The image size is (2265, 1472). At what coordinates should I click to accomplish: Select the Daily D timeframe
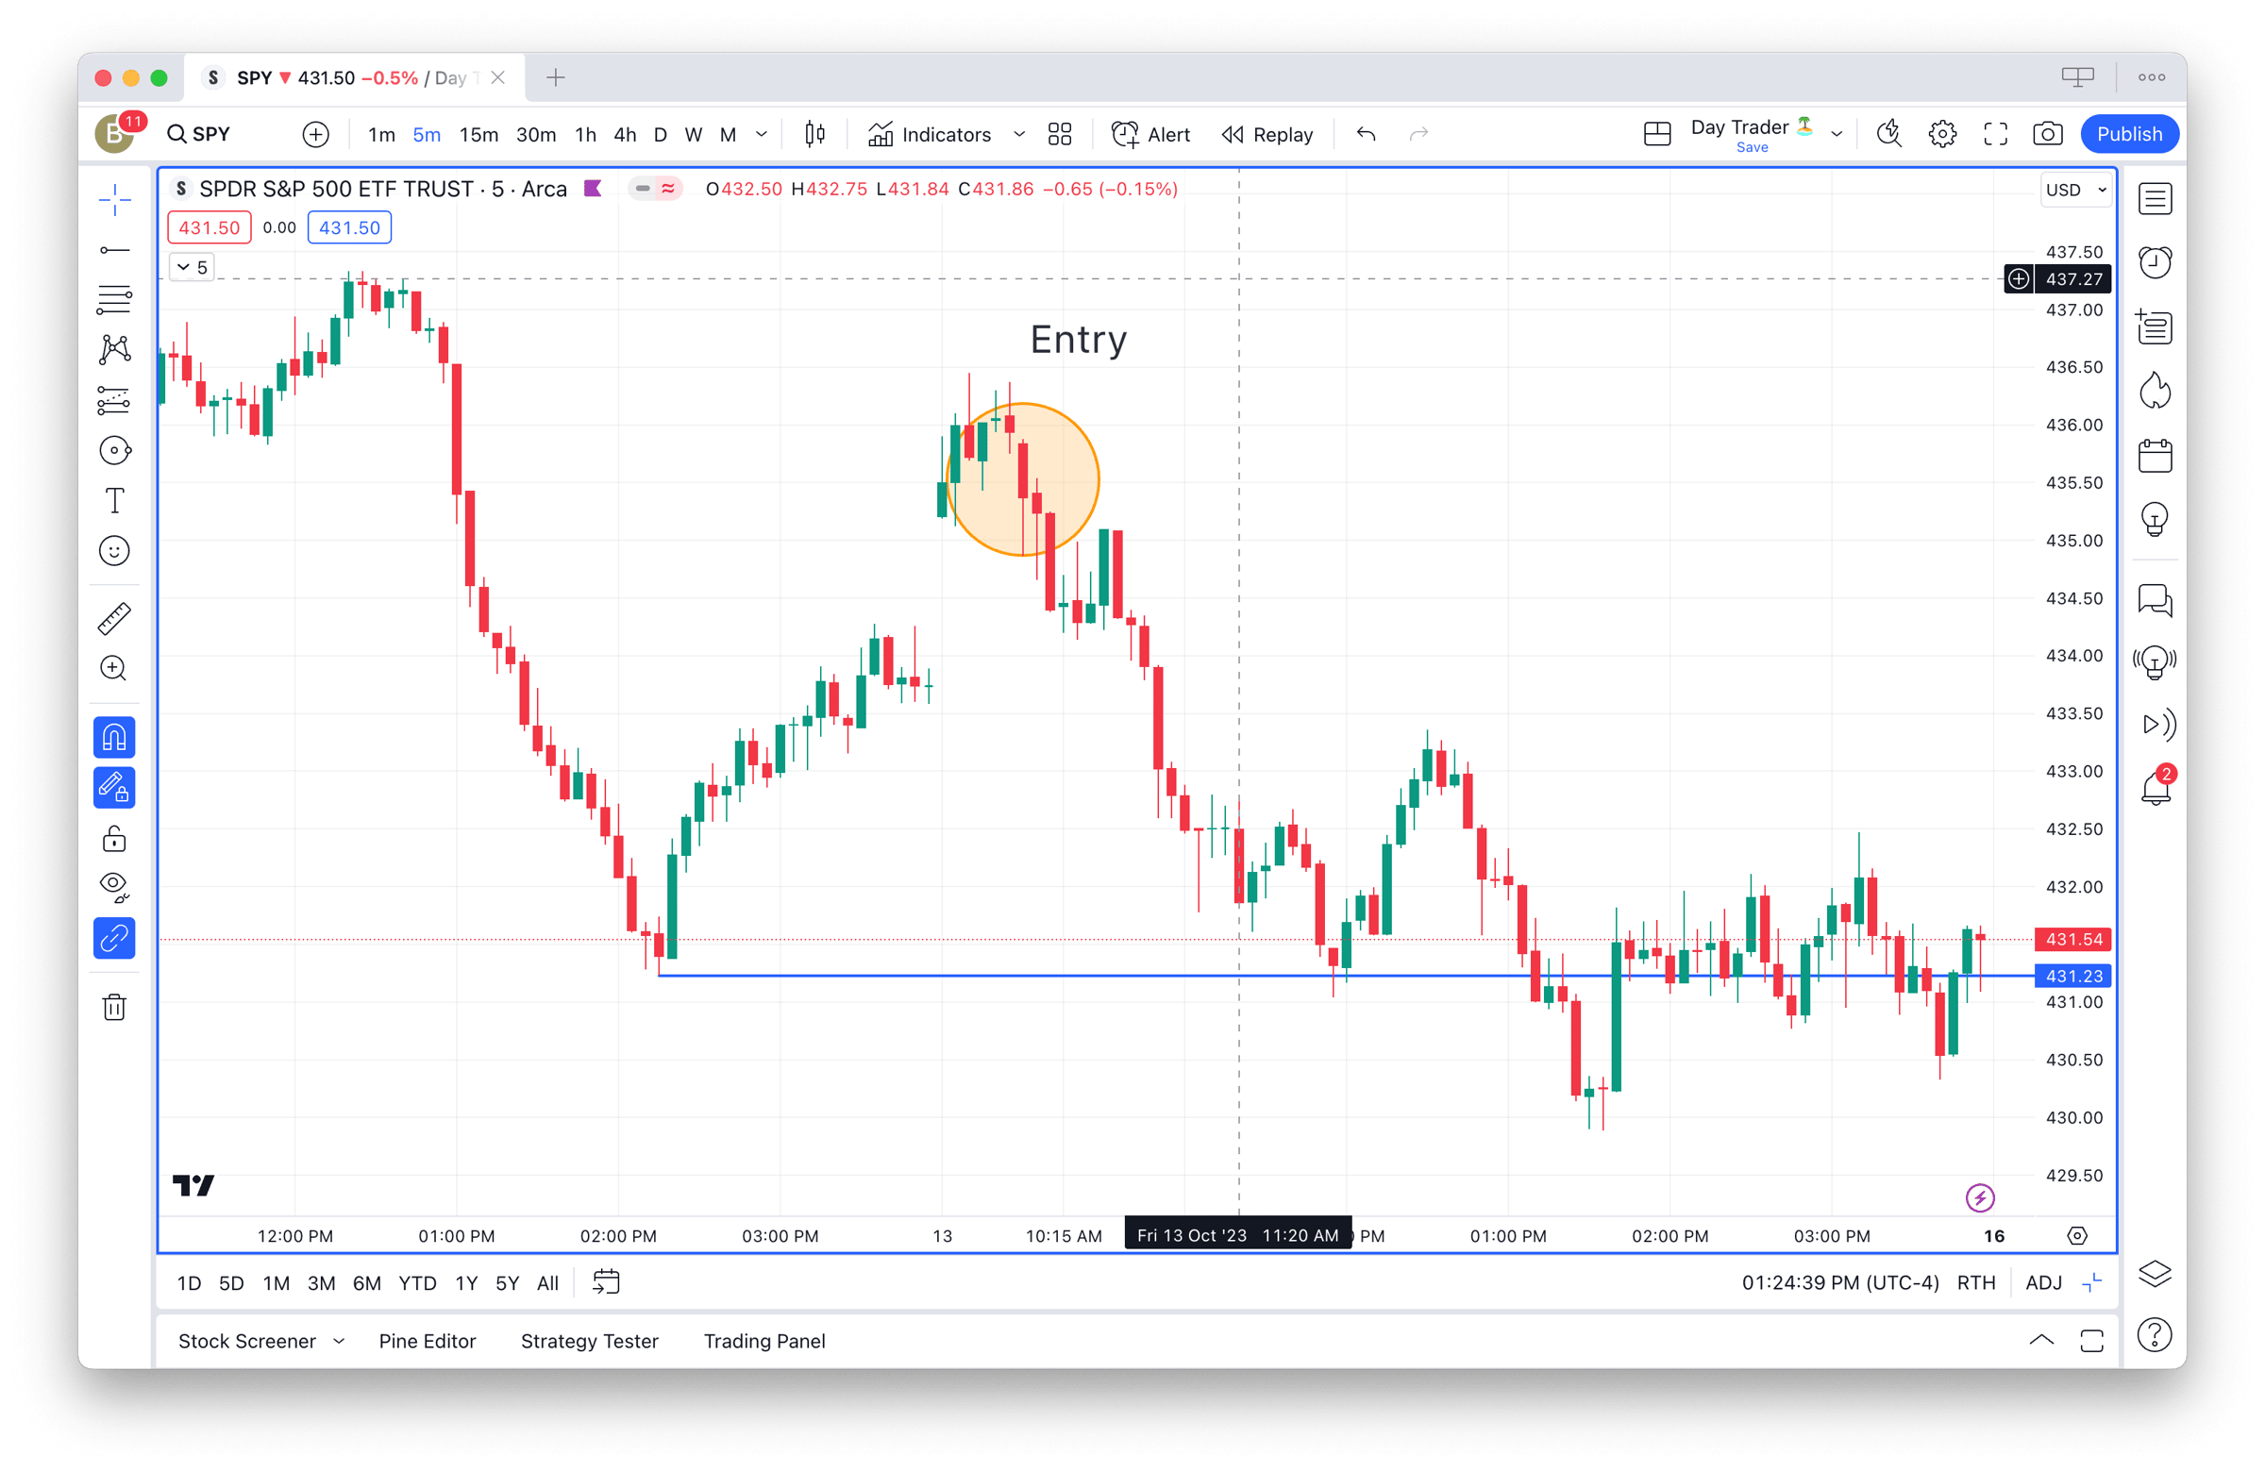[x=660, y=134]
